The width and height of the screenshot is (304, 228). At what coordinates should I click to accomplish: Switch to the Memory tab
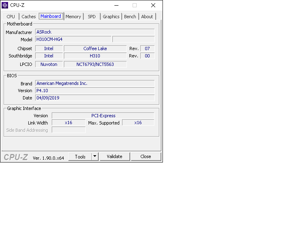click(x=73, y=17)
